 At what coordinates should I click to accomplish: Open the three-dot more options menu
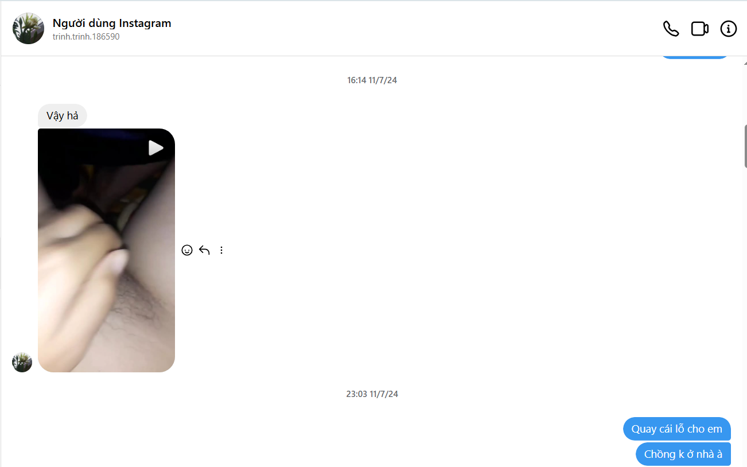click(221, 250)
